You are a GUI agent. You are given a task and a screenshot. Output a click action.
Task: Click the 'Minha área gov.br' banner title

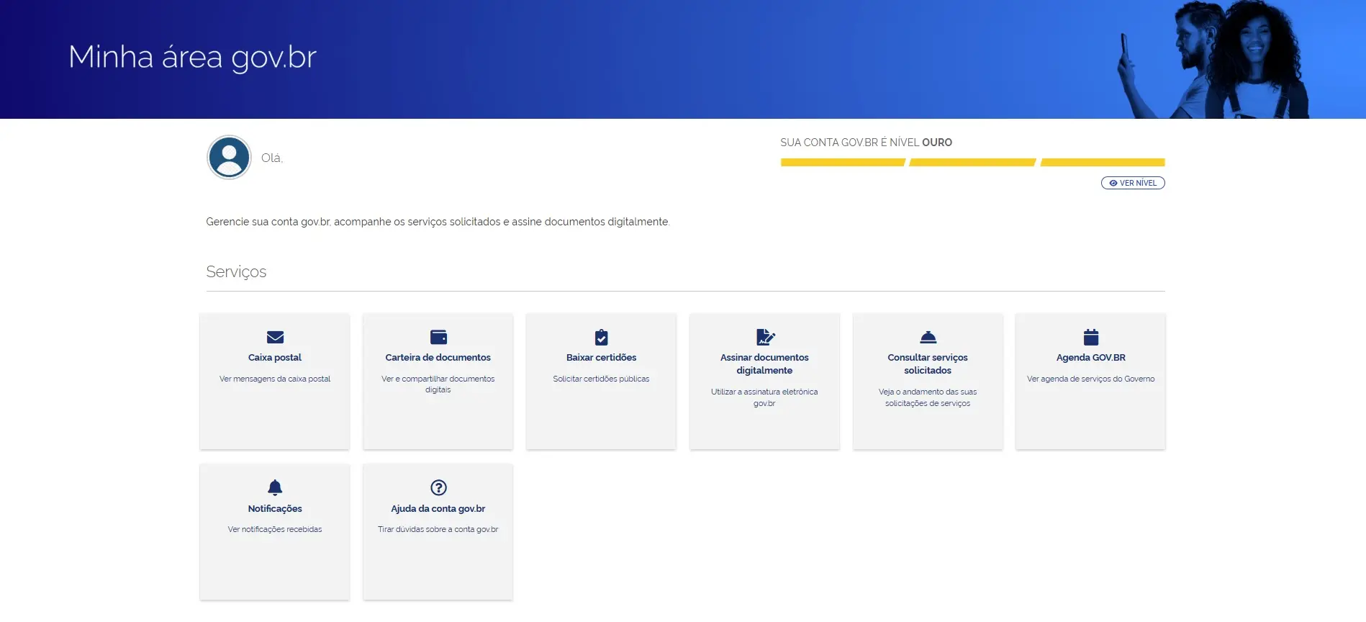pyautogui.click(x=192, y=58)
